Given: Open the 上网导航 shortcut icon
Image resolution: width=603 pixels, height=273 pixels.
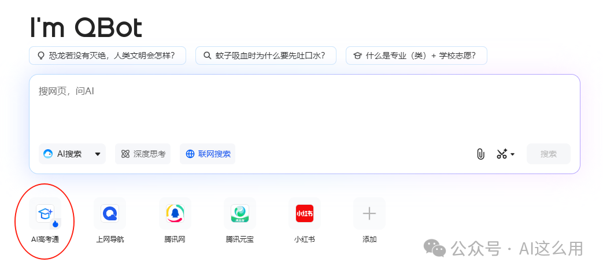Looking at the screenshot, I should [110, 213].
